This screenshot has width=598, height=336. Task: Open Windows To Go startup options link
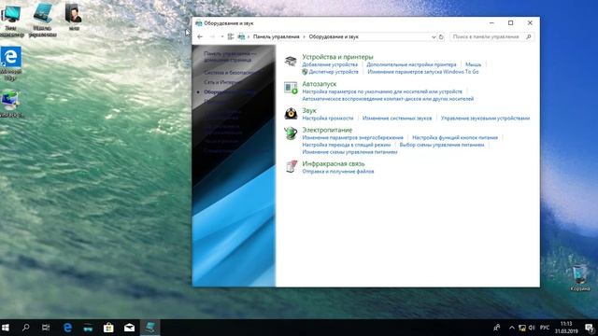click(423, 72)
